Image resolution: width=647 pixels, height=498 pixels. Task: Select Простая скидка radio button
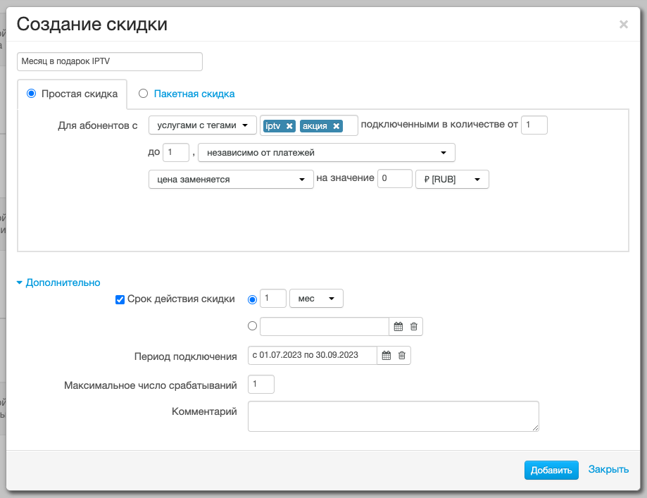32,93
